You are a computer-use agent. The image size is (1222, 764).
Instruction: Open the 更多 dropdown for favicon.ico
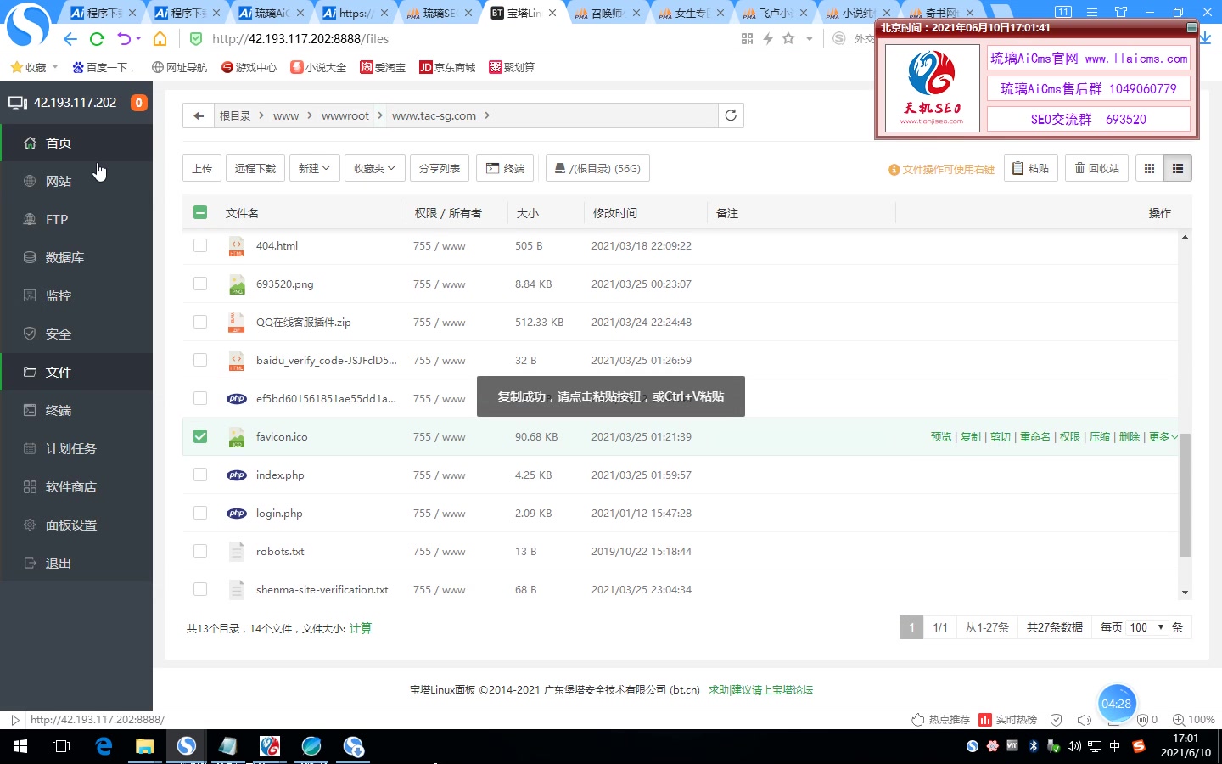click(1163, 436)
